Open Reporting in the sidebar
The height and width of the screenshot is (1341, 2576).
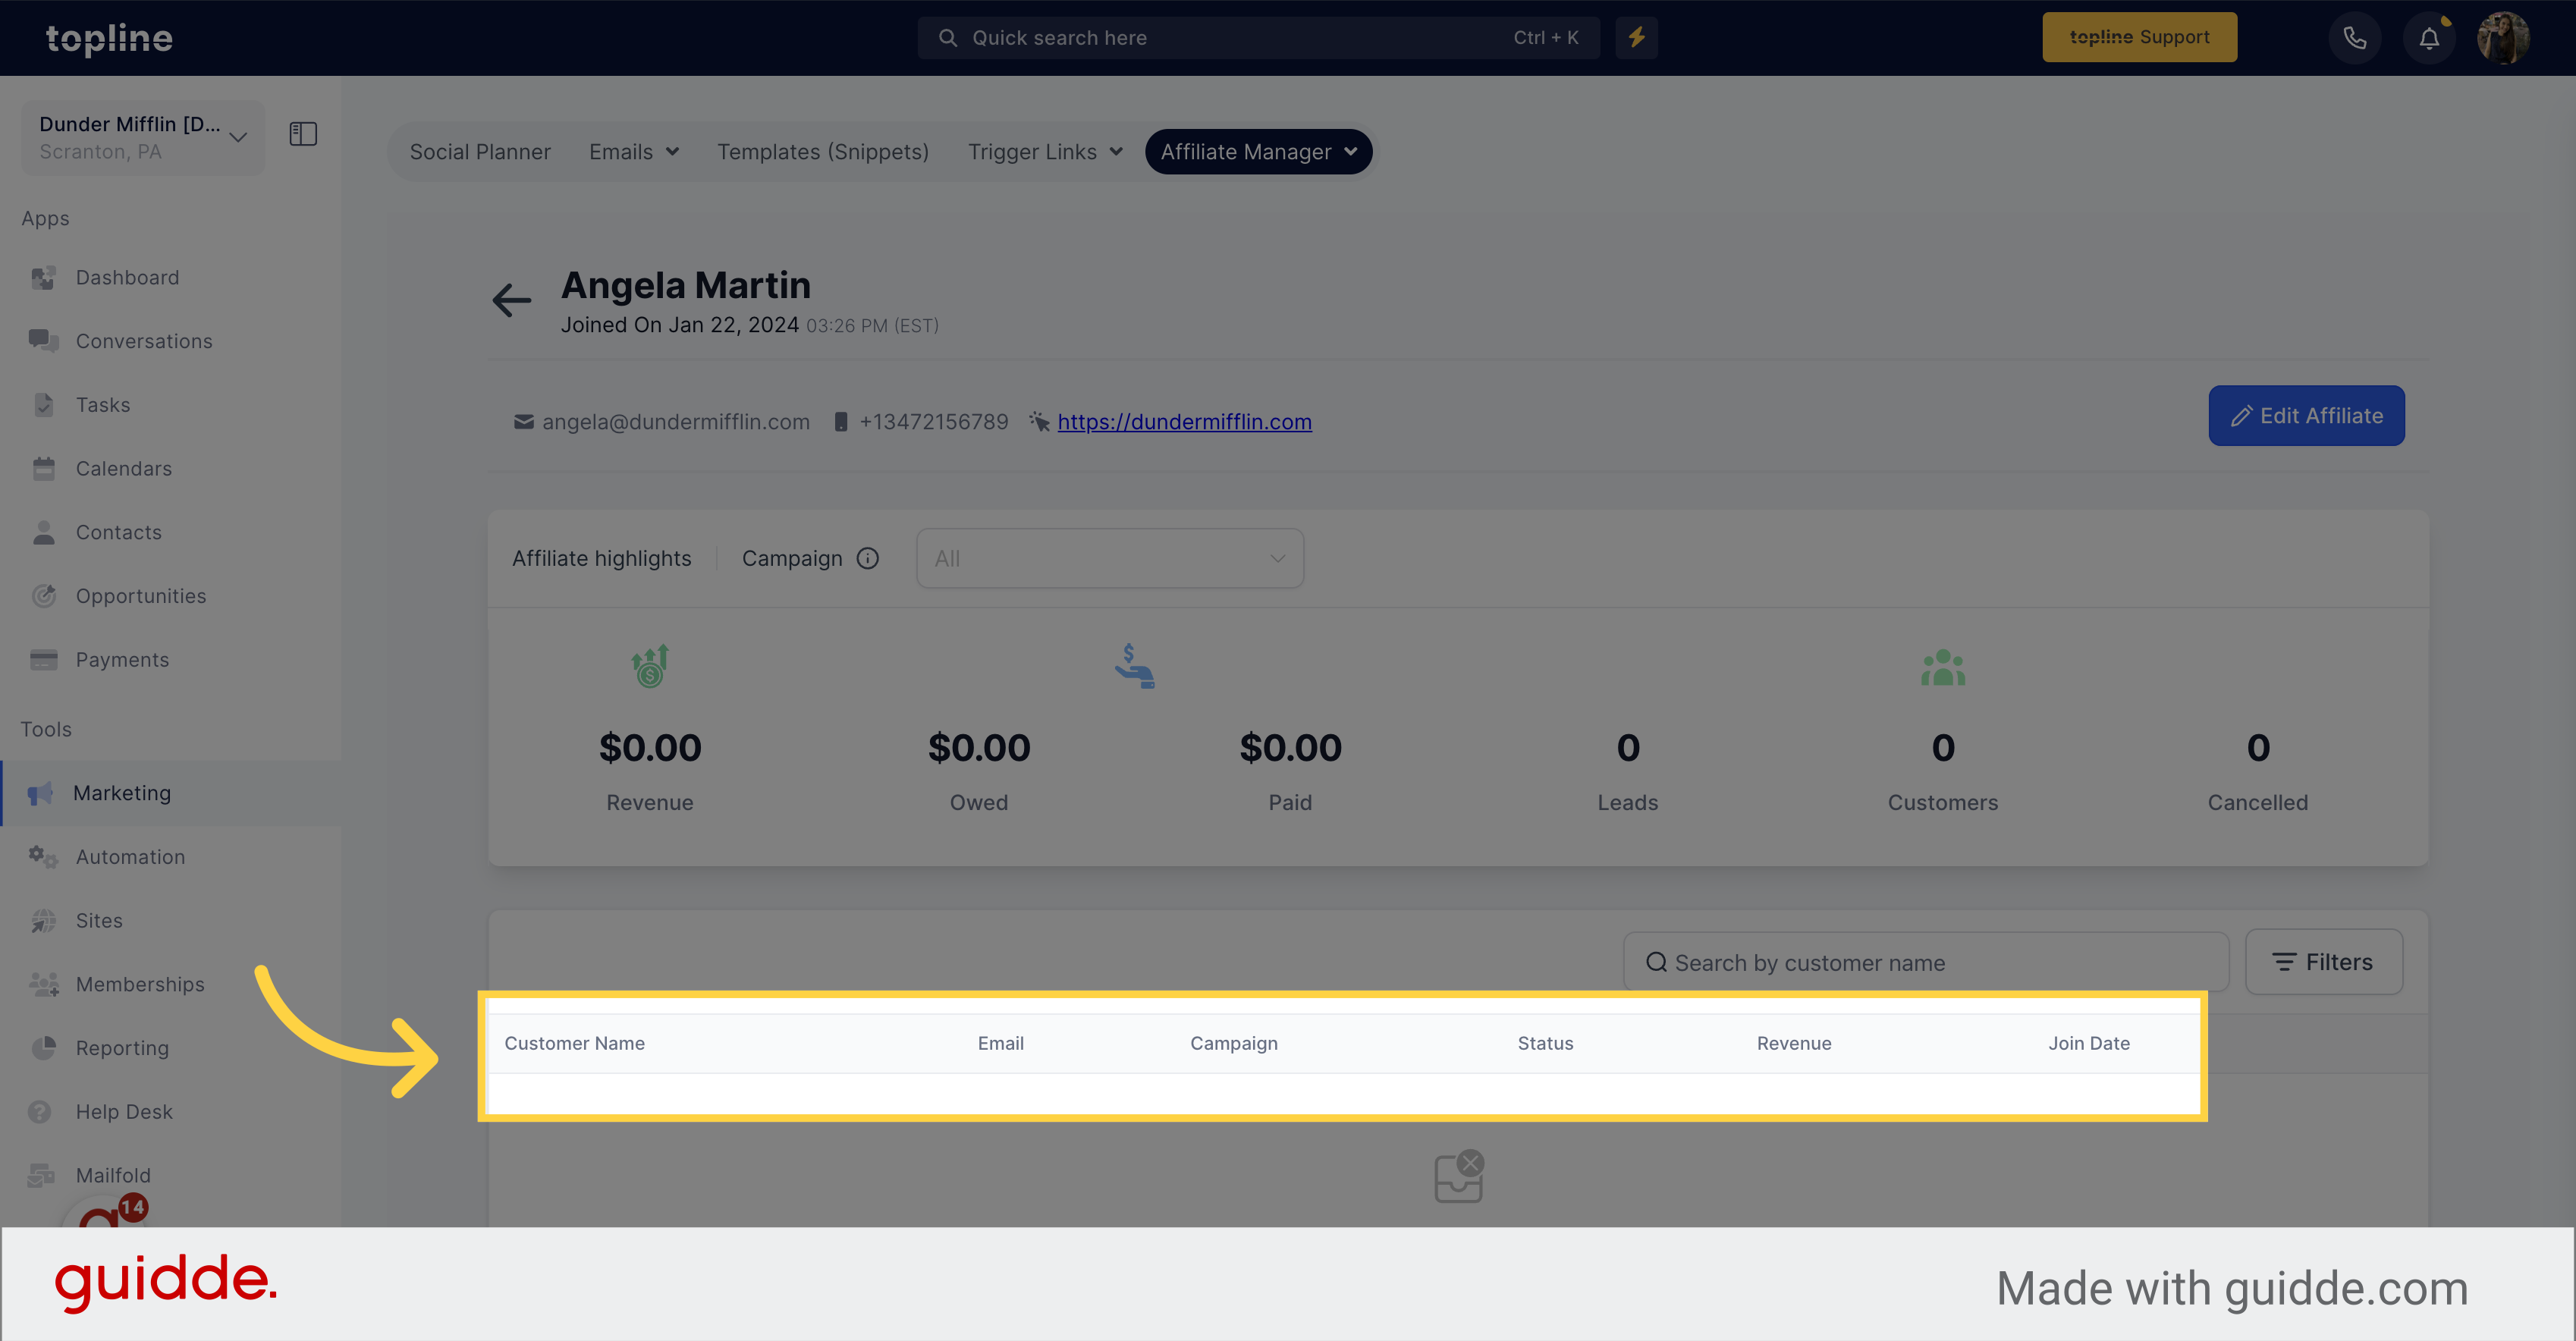[122, 1048]
